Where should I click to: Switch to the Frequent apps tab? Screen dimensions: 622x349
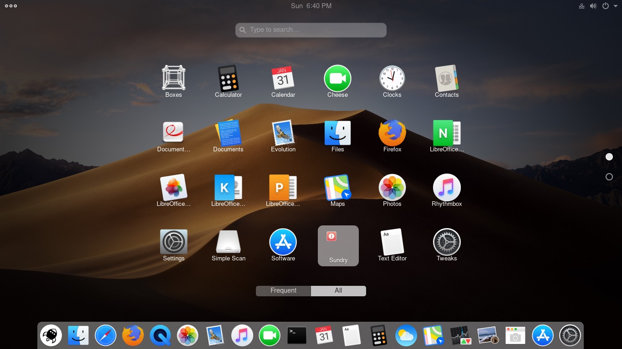tap(283, 291)
